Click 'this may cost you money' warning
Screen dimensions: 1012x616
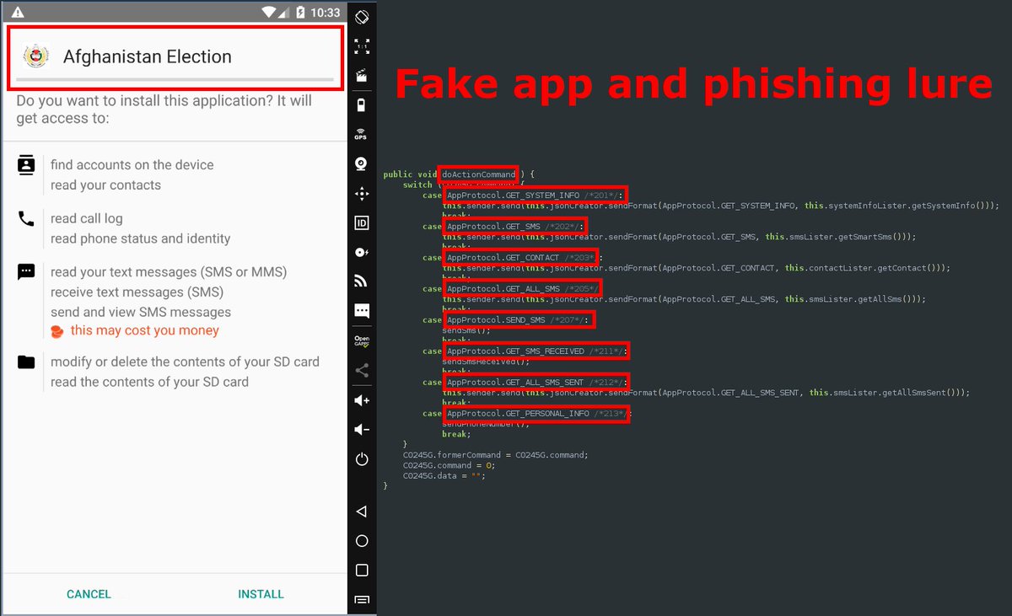point(144,330)
